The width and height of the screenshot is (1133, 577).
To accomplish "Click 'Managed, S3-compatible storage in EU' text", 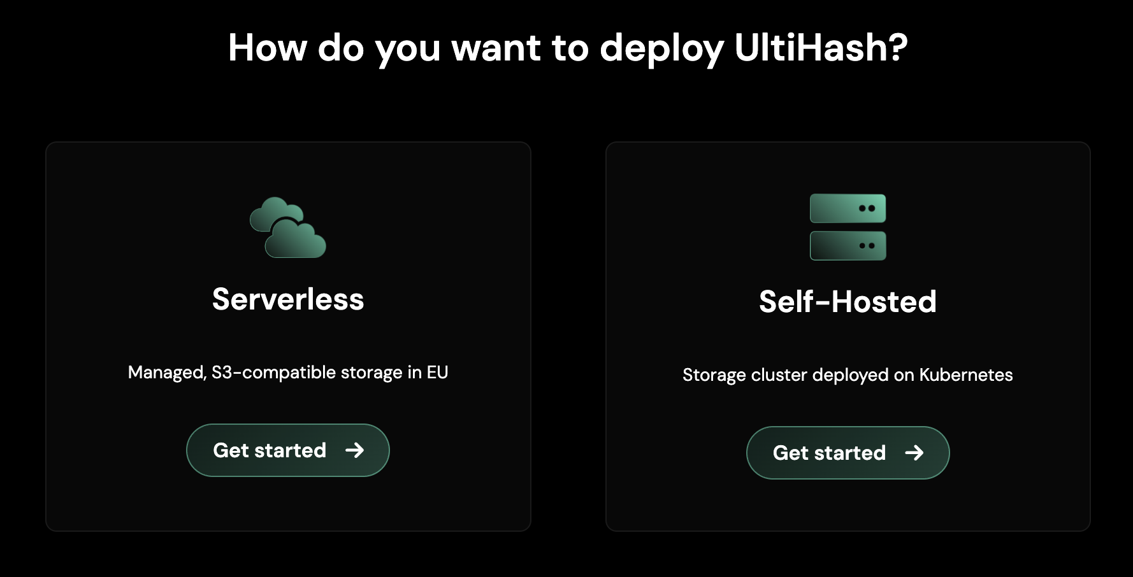I will (288, 373).
